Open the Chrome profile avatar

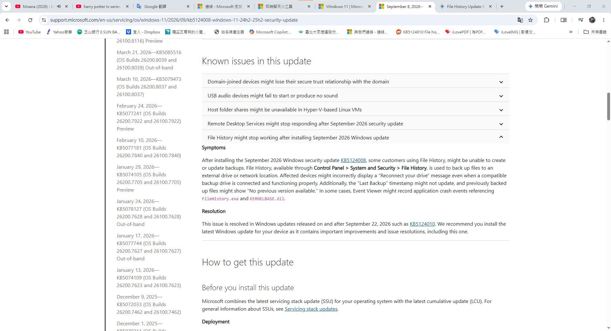pyautogui.click(x=592, y=20)
